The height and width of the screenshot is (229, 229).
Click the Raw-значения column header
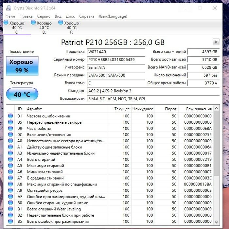pyautogui.click(x=196, y=109)
